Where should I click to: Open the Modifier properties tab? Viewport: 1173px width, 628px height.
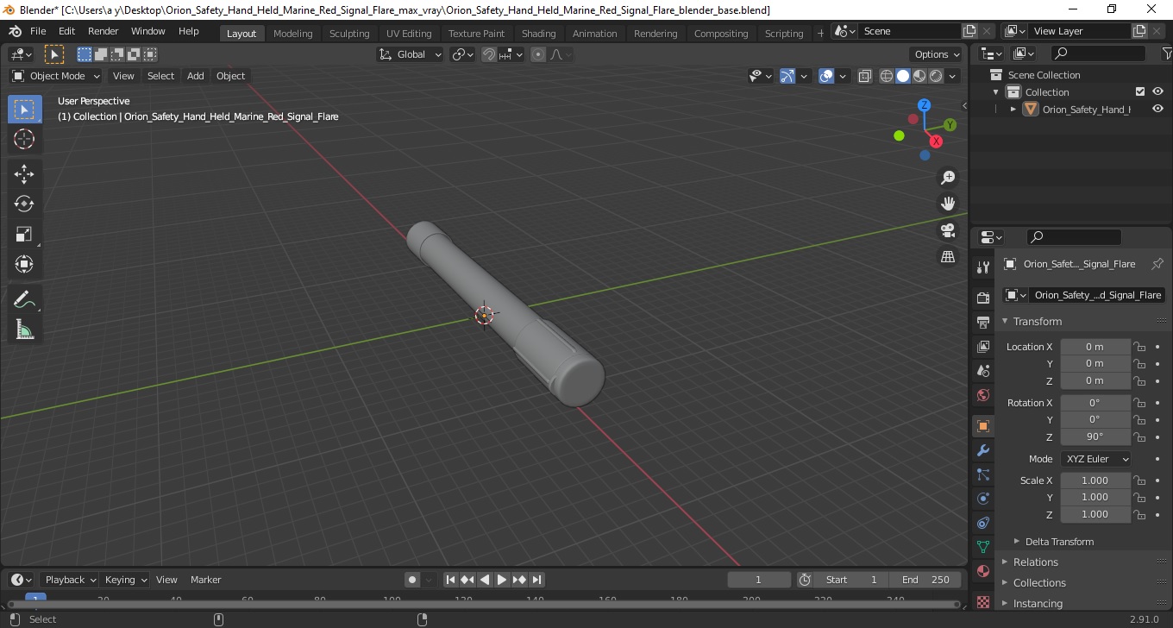[983, 450]
